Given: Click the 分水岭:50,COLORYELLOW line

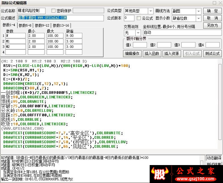Looking at the screenshot, I should pos(27,111).
